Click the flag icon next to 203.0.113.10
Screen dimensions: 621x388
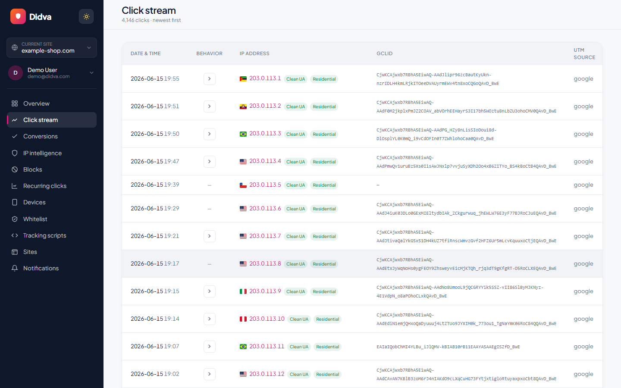243,319
